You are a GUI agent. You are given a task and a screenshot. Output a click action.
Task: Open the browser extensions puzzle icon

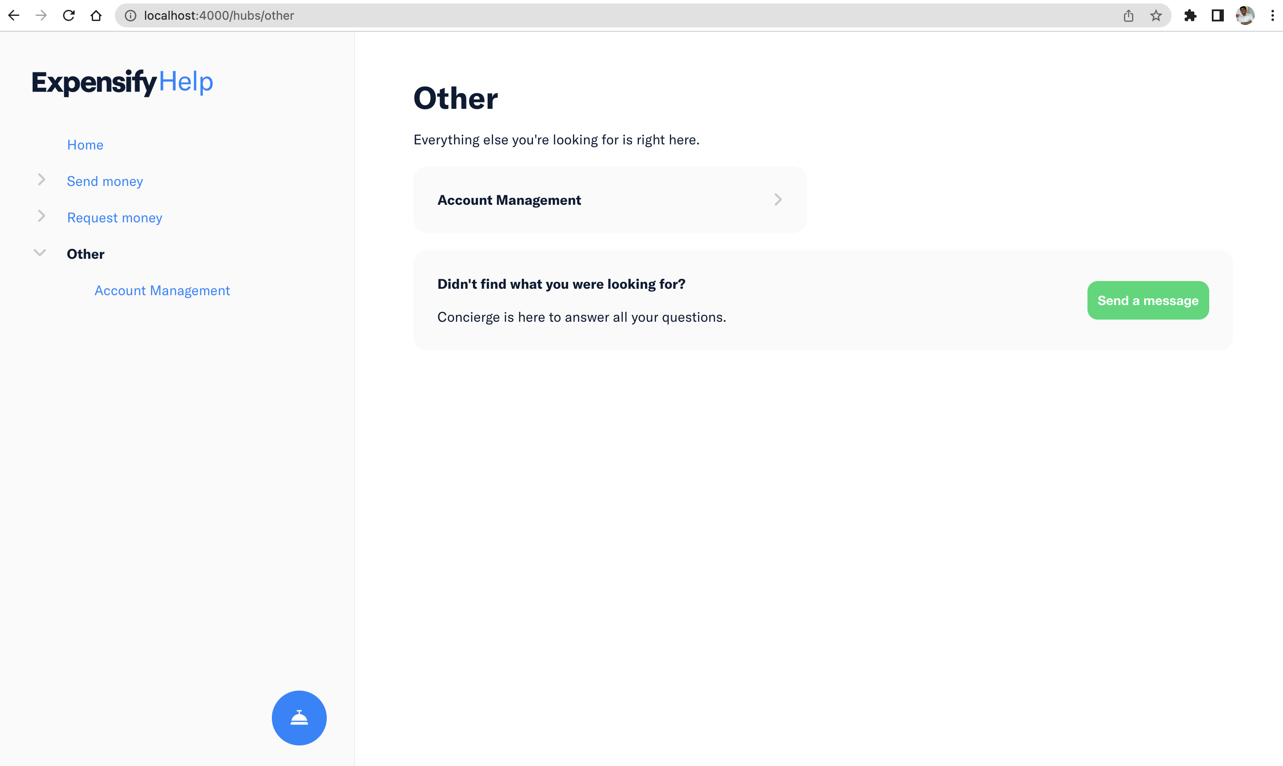coord(1190,15)
